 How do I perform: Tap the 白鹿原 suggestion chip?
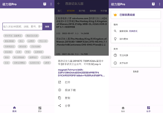(x=31, y=41)
